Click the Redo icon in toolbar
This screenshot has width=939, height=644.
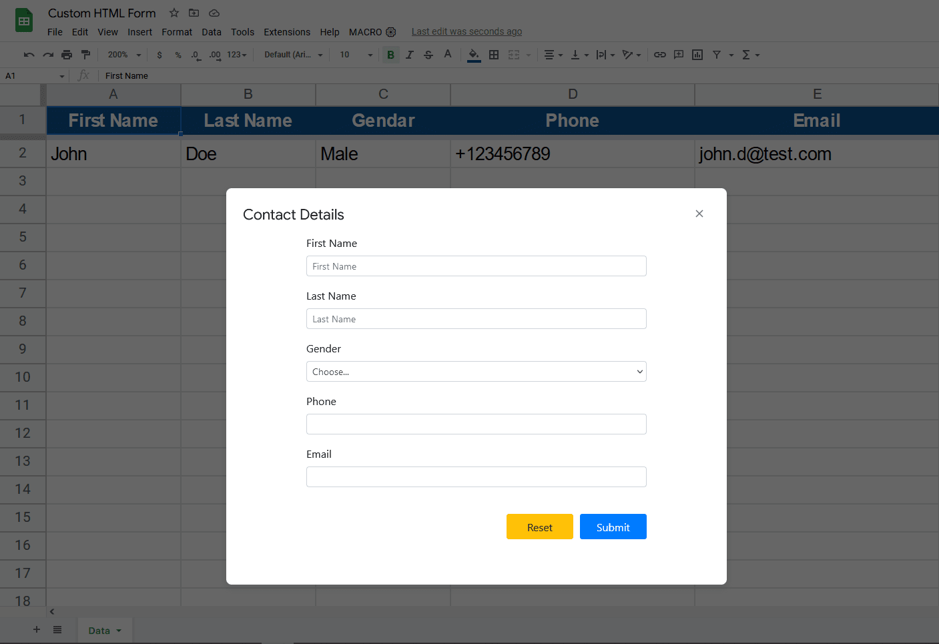click(x=48, y=55)
